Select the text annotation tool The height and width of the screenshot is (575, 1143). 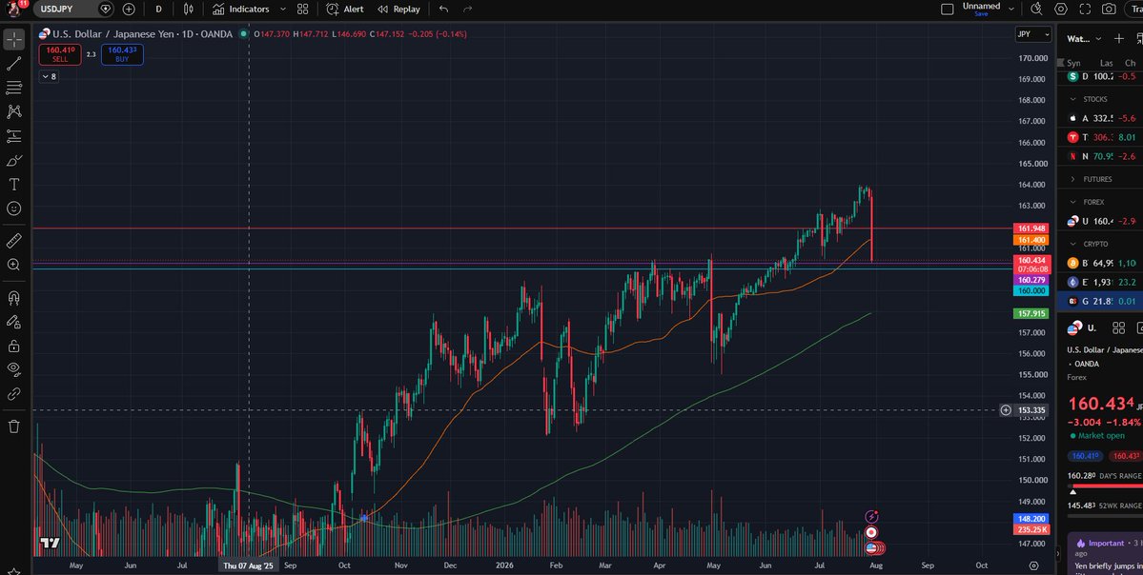tap(14, 184)
